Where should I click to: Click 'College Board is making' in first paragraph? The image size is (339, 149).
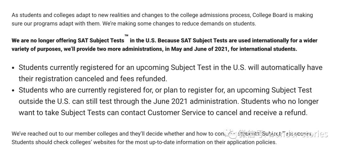[x=282, y=15]
